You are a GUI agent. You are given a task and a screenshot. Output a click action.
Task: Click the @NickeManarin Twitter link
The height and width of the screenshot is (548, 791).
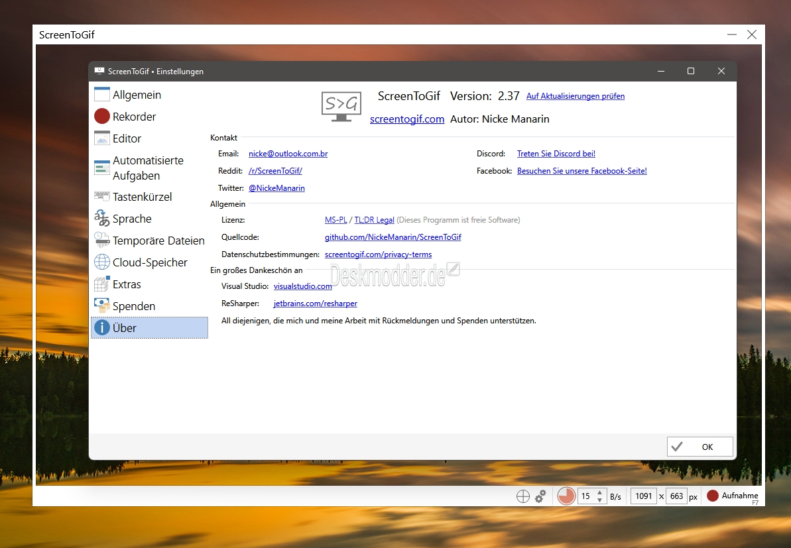[276, 188]
